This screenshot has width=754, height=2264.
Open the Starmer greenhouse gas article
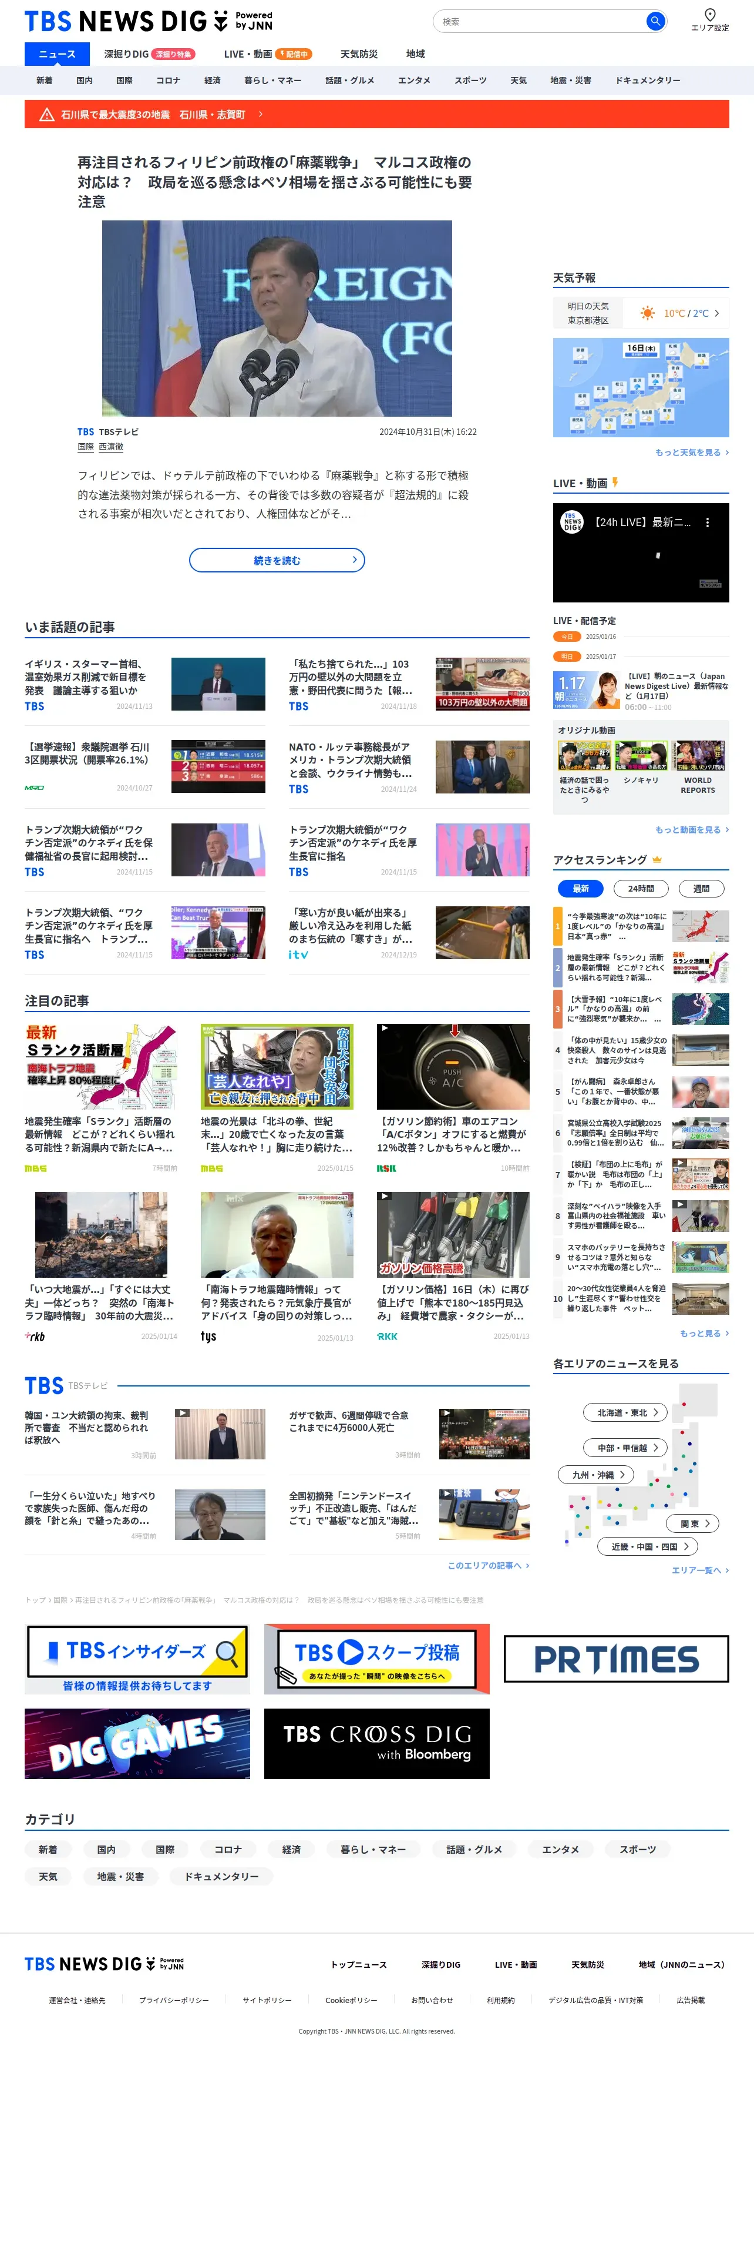click(x=145, y=684)
